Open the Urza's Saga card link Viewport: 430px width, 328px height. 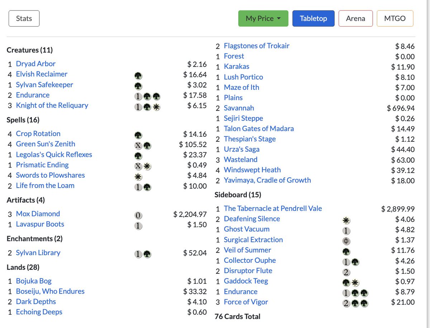[x=242, y=149]
